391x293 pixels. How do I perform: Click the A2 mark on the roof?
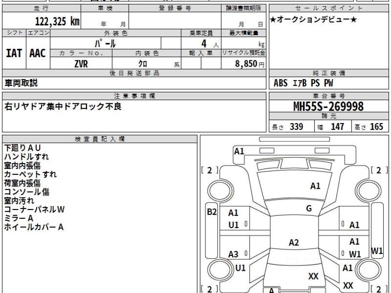294,243
